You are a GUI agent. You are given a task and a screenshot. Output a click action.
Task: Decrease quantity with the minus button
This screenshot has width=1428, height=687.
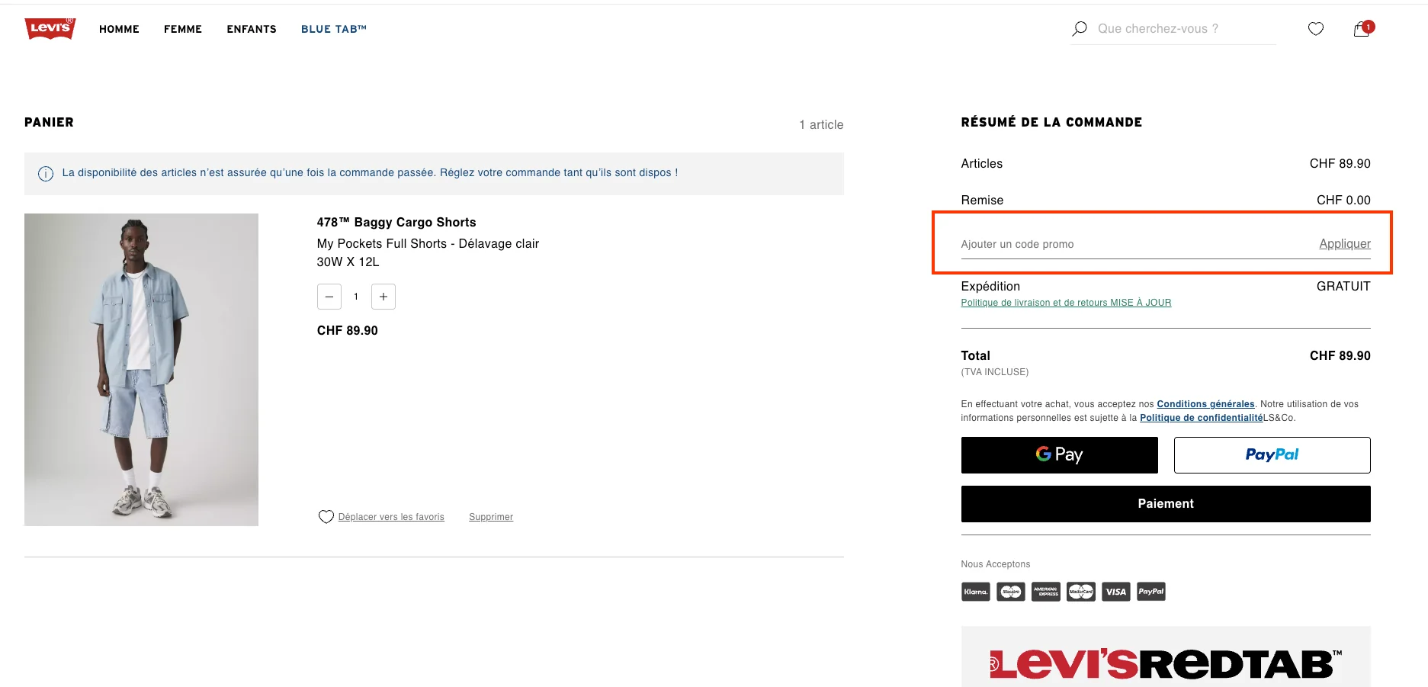[329, 297]
